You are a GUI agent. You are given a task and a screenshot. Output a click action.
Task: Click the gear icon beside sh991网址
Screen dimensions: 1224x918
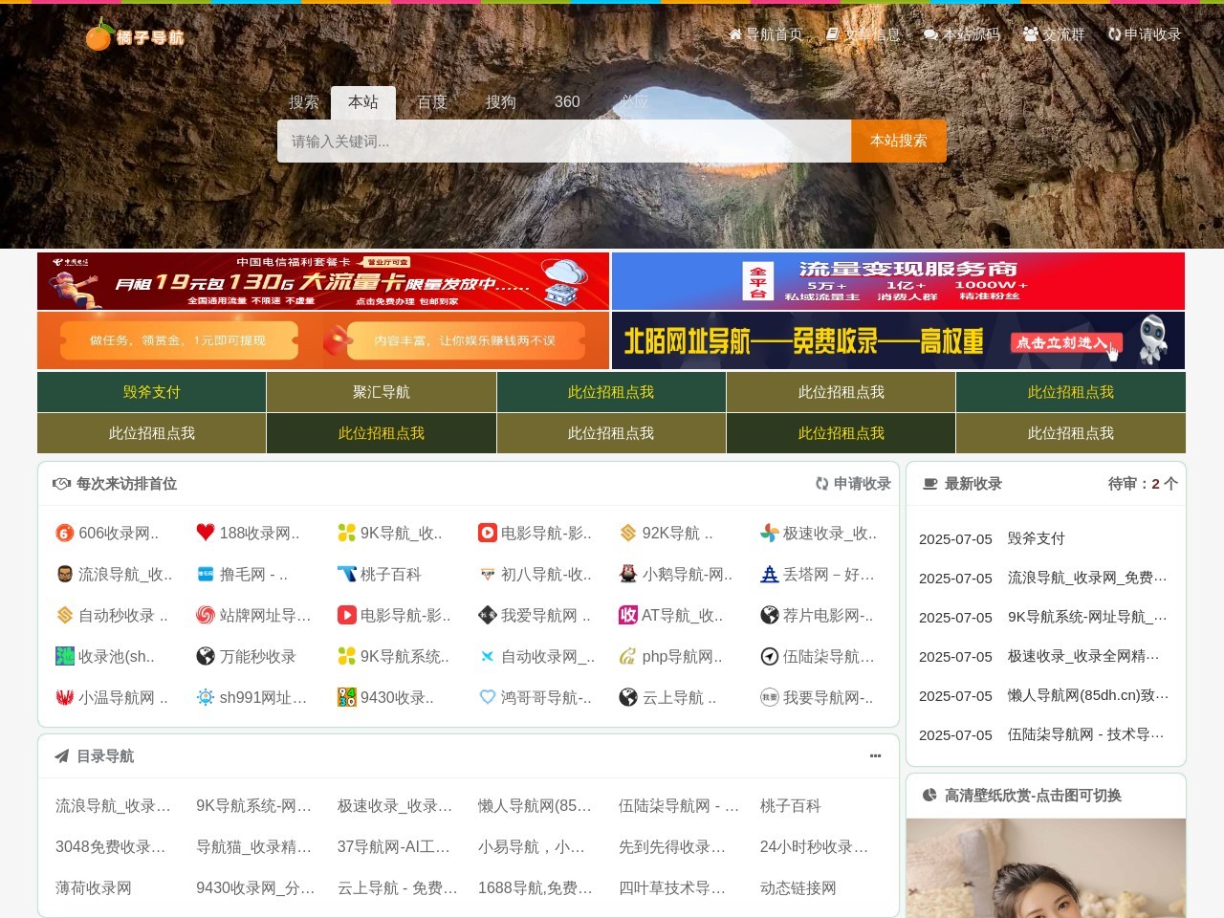coord(205,697)
